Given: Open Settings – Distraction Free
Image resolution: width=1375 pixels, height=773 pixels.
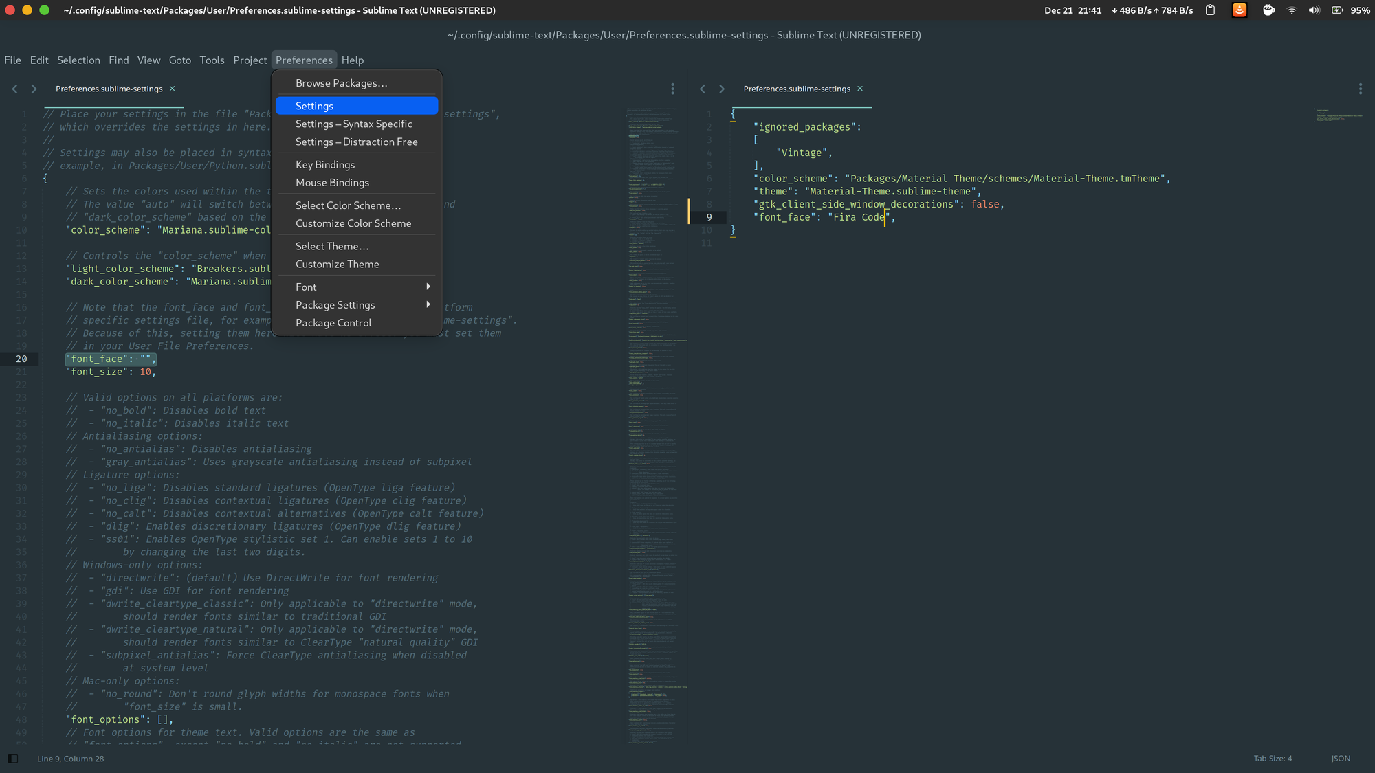Looking at the screenshot, I should point(357,142).
